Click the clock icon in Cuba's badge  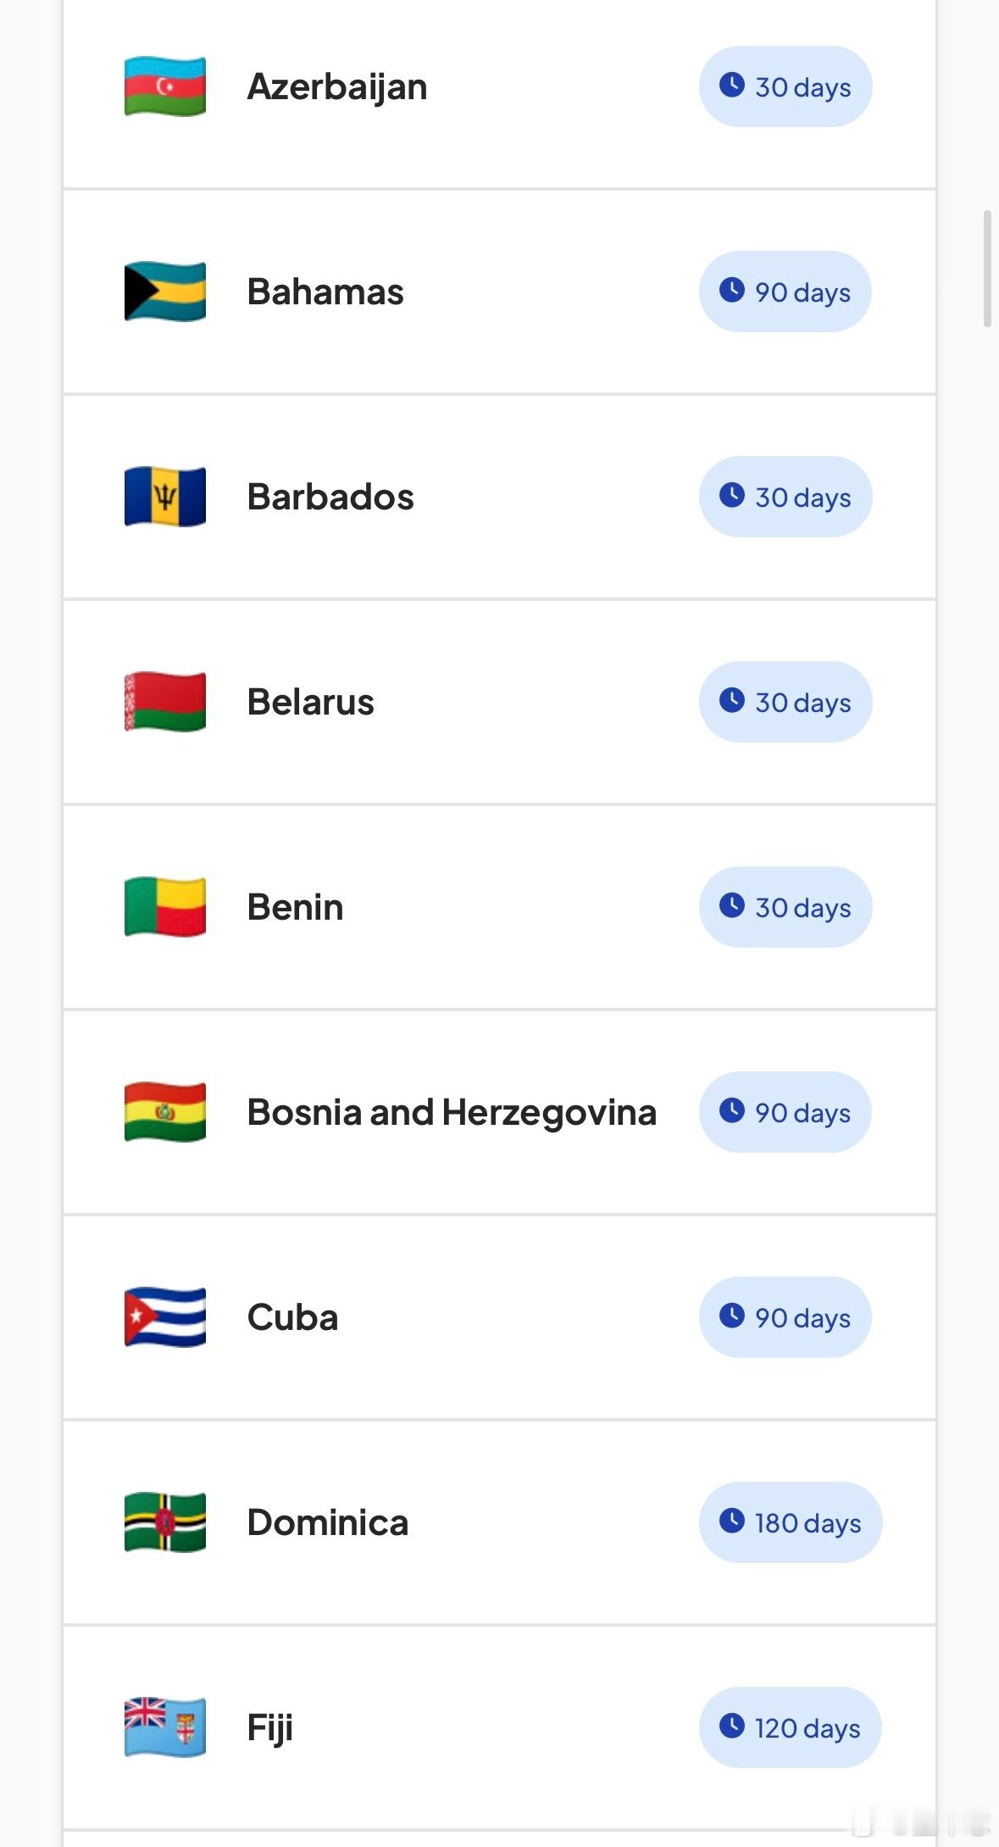[x=732, y=1316]
